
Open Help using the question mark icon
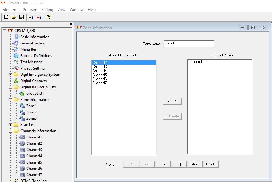[x=48, y=17]
